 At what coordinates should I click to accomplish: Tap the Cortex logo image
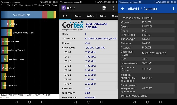pos(73,26)
